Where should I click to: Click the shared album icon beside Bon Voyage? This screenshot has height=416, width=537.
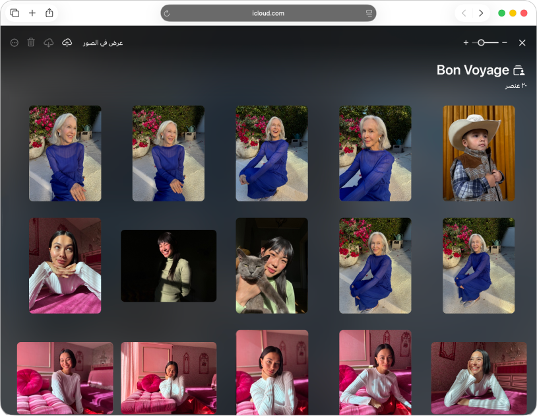[519, 70]
